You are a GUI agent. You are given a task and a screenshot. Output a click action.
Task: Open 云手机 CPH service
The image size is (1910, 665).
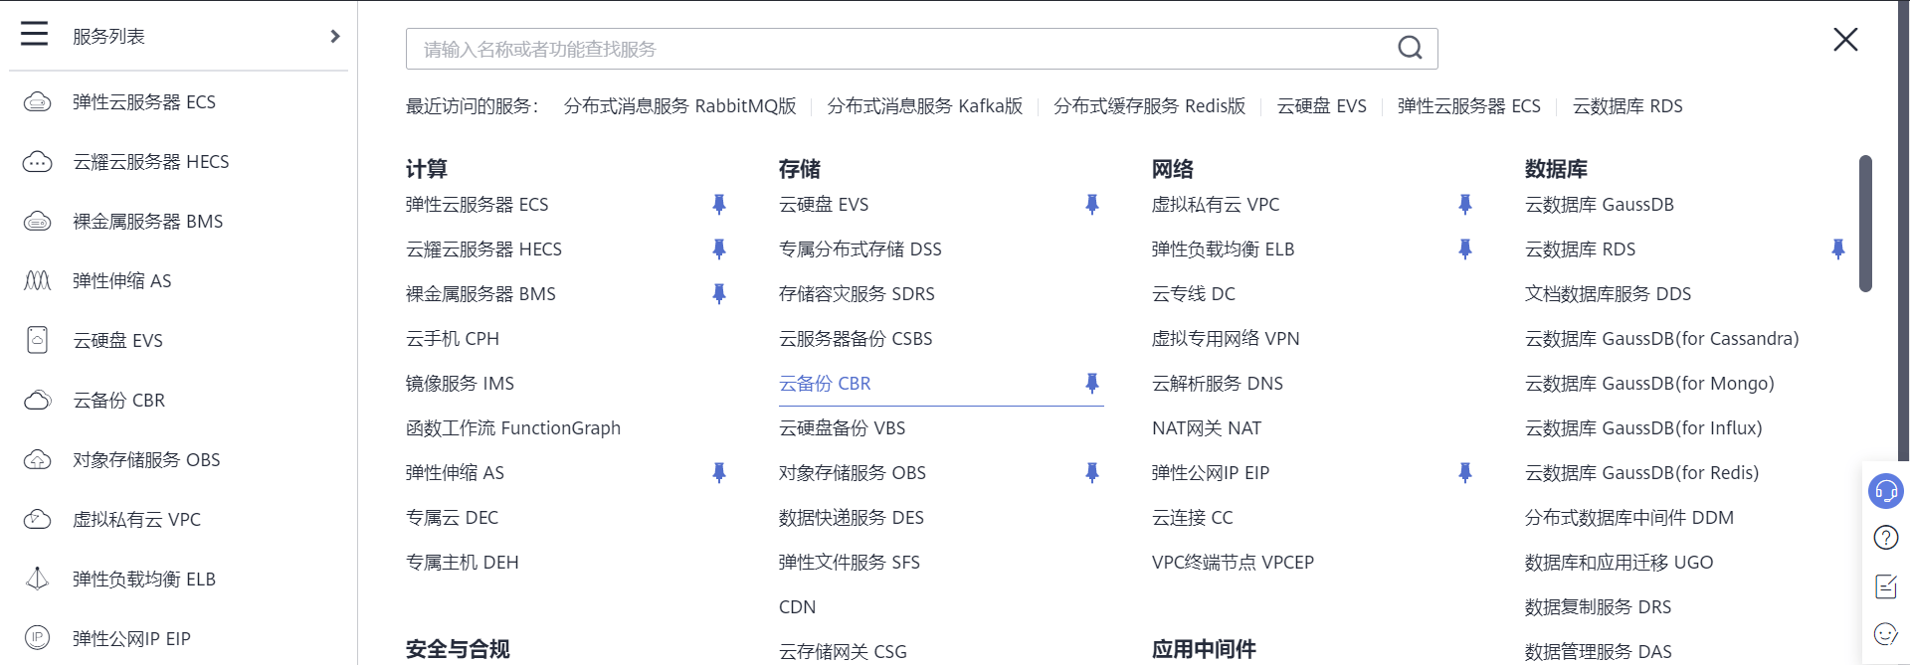click(x=453, y=339)
